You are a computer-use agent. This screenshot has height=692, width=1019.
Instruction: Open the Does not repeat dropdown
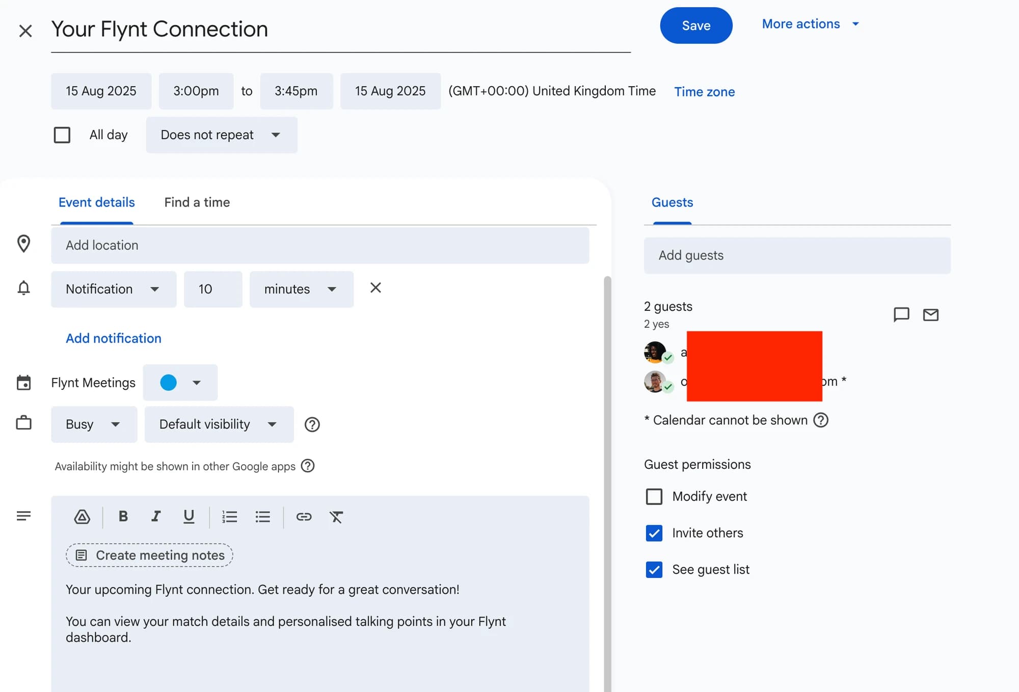coord(221,135)
